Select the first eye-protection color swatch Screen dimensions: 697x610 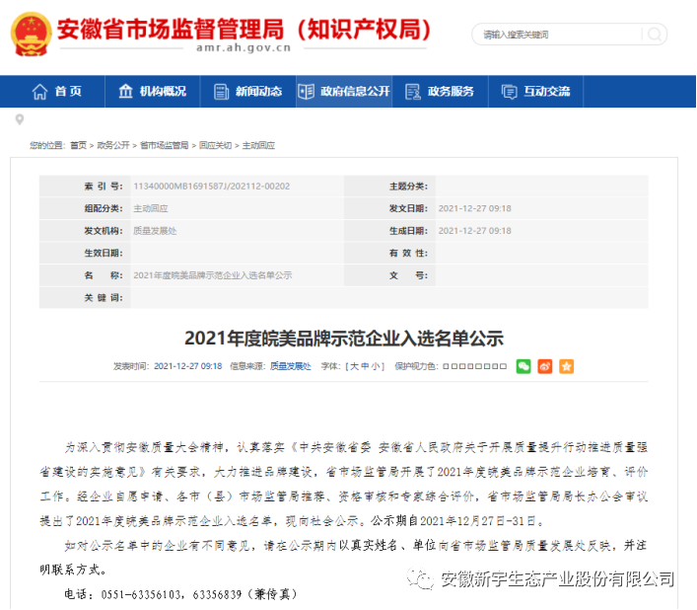click(447, 366)
